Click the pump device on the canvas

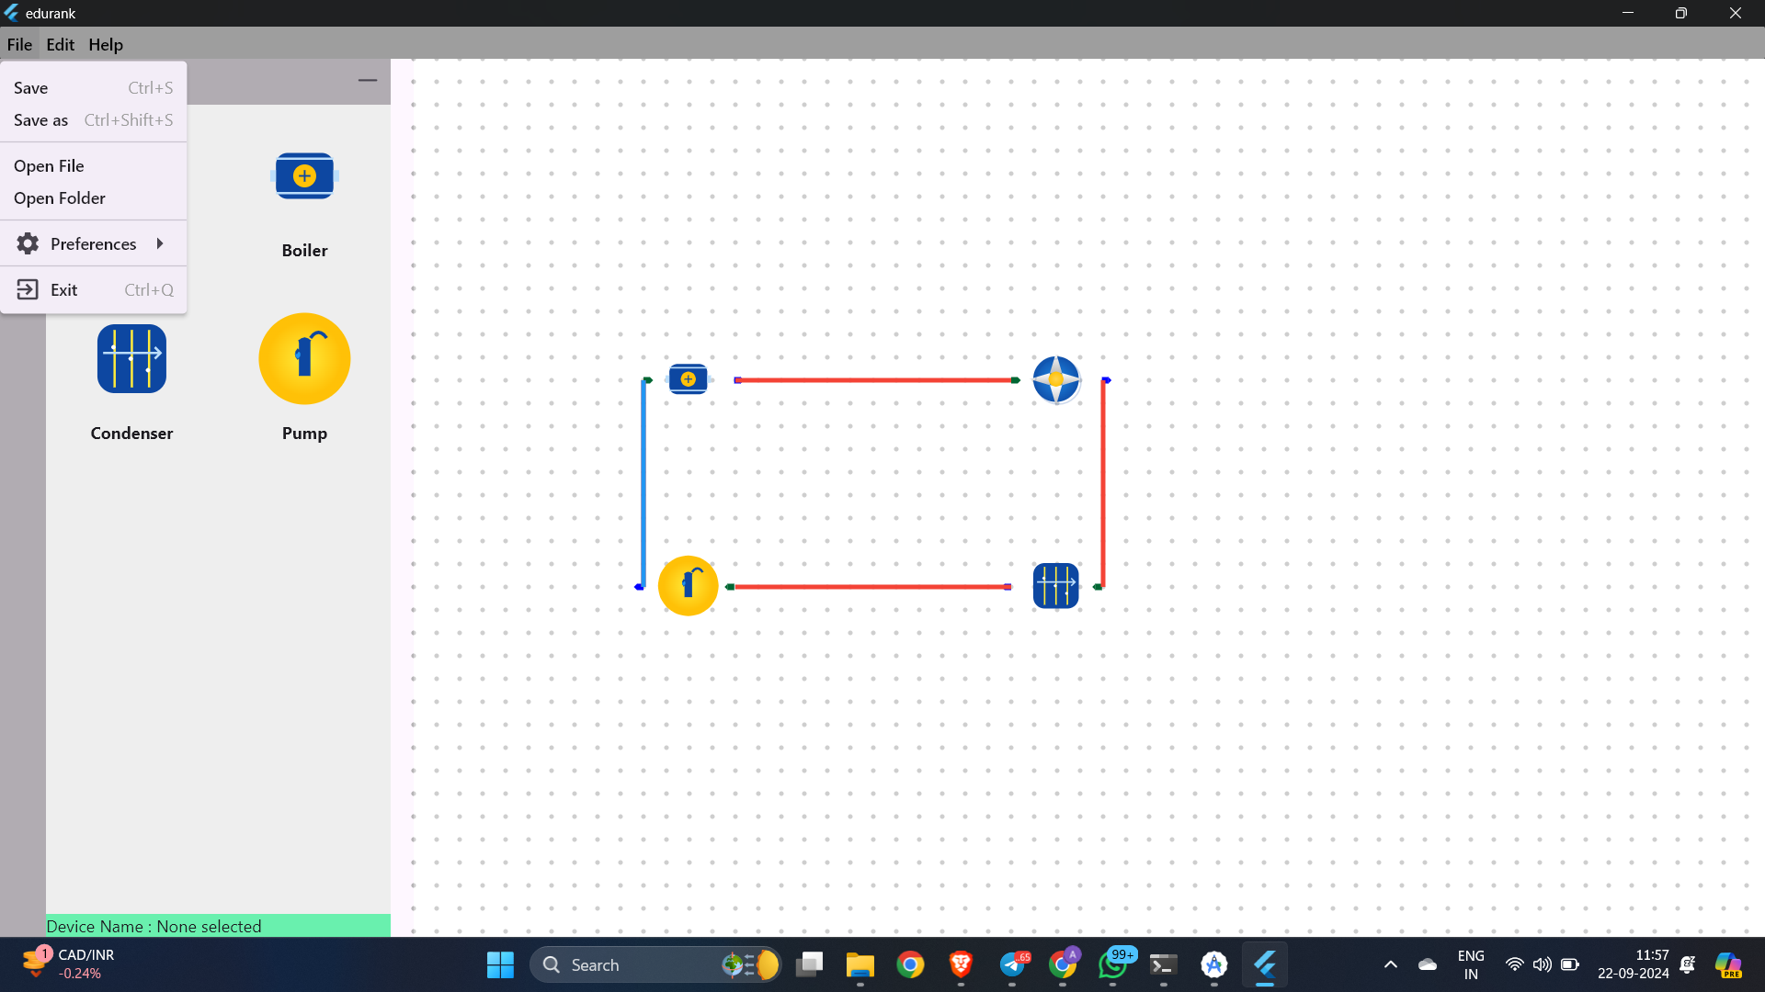(x=688, y=586)
